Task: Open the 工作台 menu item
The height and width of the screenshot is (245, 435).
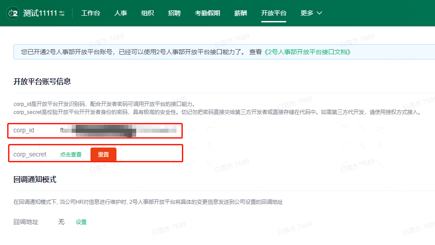Action: coord(90,13)
